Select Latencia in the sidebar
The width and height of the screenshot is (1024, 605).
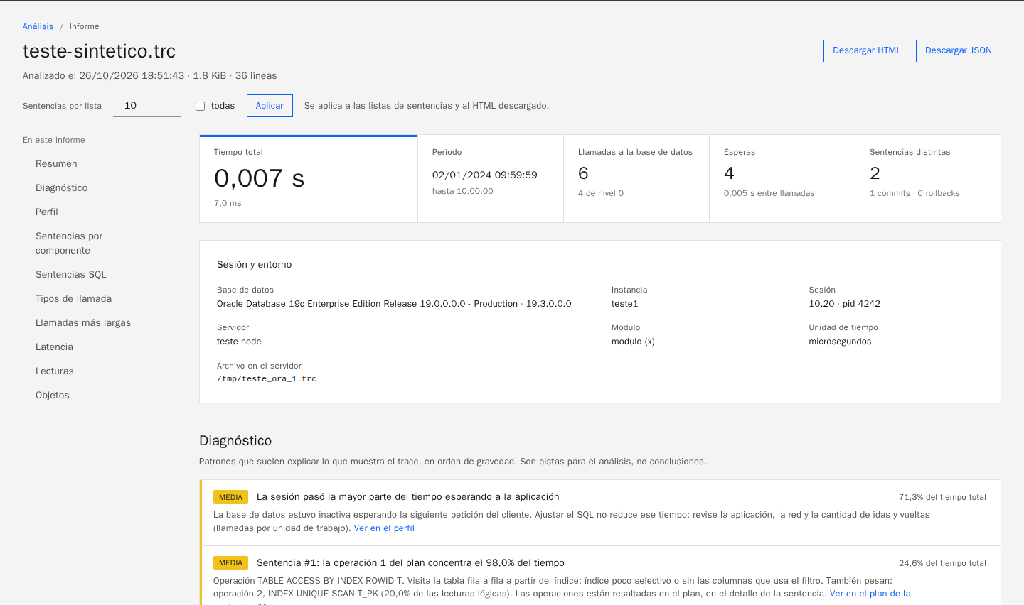[54, 347]
